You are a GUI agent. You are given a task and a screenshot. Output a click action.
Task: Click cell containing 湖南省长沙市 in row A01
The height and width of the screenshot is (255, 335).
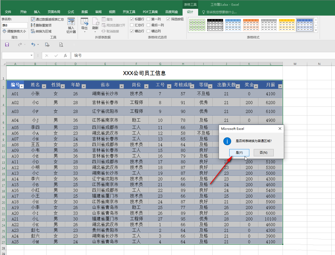[105, 94]
